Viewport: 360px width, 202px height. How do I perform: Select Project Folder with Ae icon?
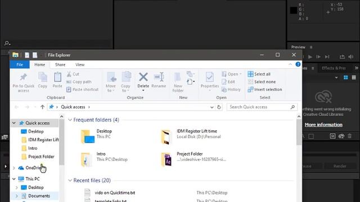coord(193,159)
